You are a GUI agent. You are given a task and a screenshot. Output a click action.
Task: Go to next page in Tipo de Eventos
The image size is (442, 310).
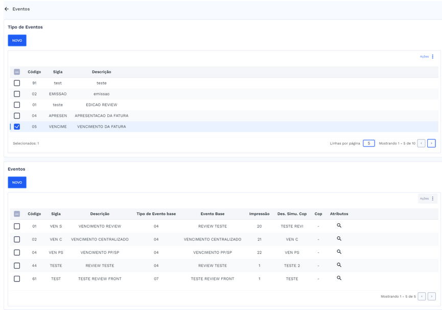[x=431, y=144]
